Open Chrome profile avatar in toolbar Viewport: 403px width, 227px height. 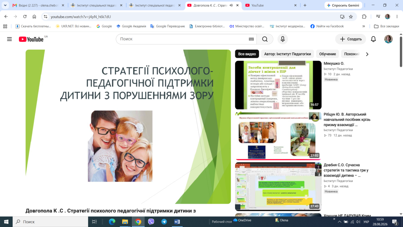click(x=387, y=17)
